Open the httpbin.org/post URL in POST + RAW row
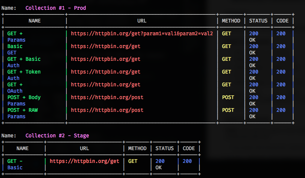 coord(107,110)
